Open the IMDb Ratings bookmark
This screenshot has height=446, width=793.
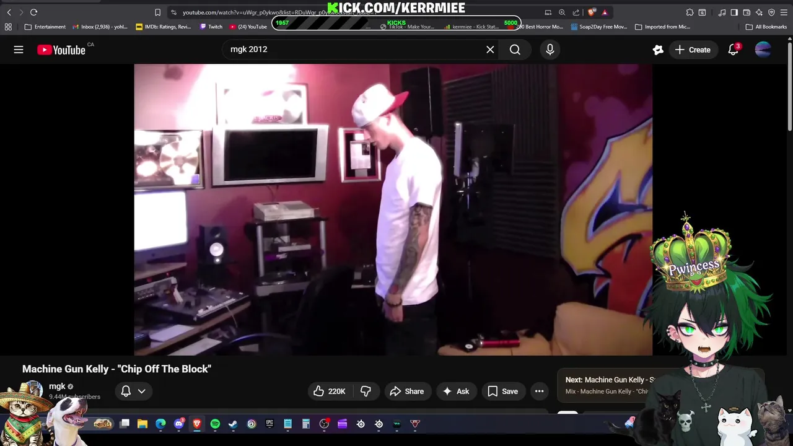(x=164, y=27)
